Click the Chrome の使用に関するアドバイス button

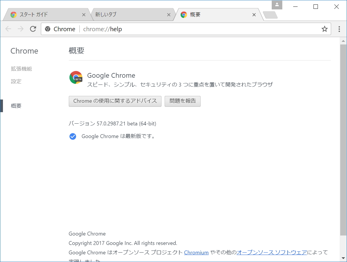point(115,101)
